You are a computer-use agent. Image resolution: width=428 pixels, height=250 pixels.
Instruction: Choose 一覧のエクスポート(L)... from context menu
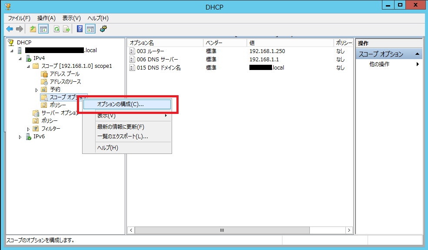(123, 137)
